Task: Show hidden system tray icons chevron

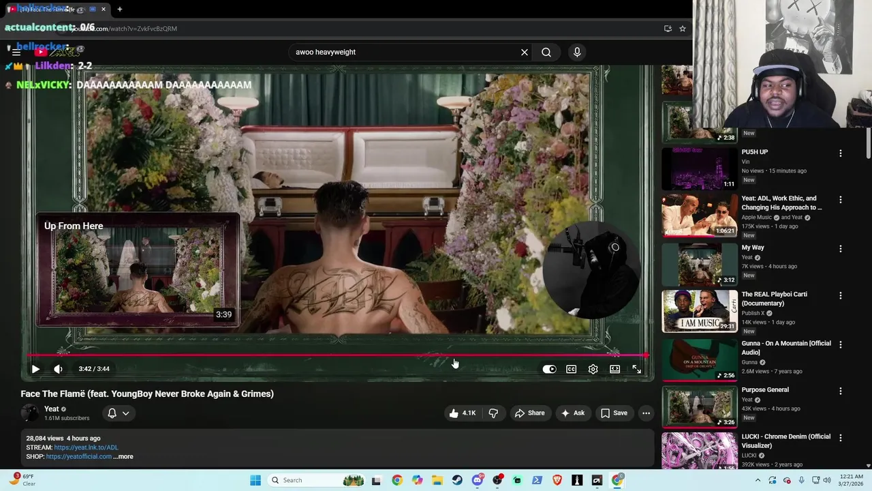Action: (x=758, y=480)
